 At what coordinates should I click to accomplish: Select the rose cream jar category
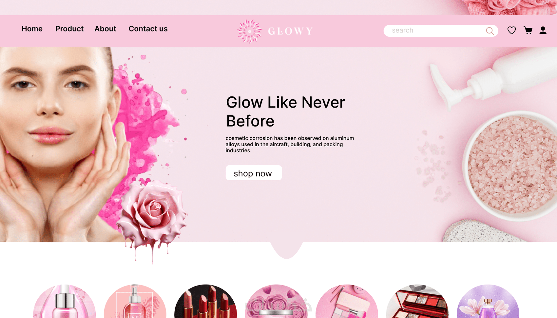coord(276,301)
